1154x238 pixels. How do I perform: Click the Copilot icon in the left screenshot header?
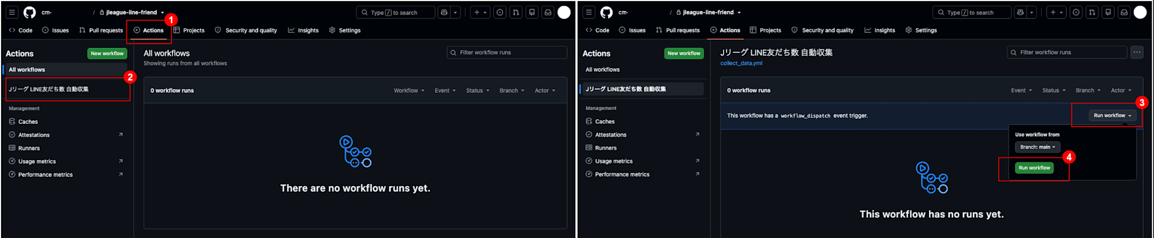(444, 12)
